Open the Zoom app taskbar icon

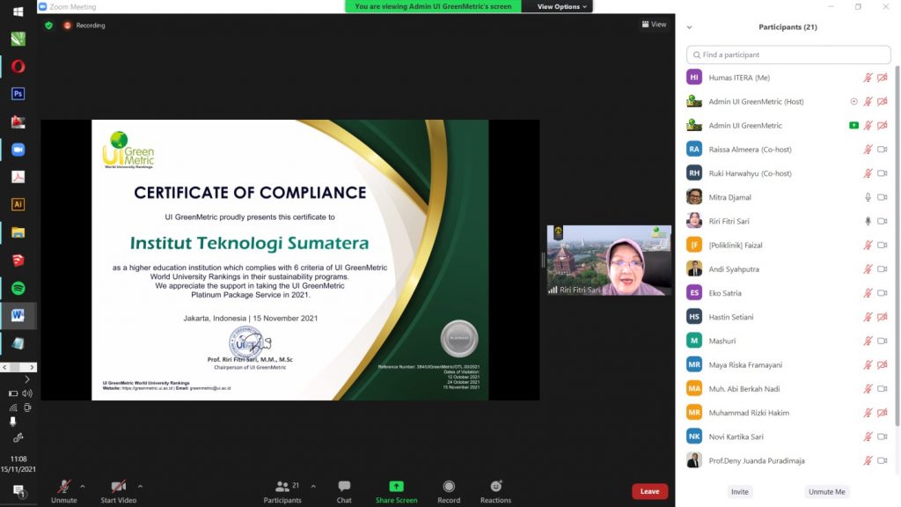click(x=18, y=150)
